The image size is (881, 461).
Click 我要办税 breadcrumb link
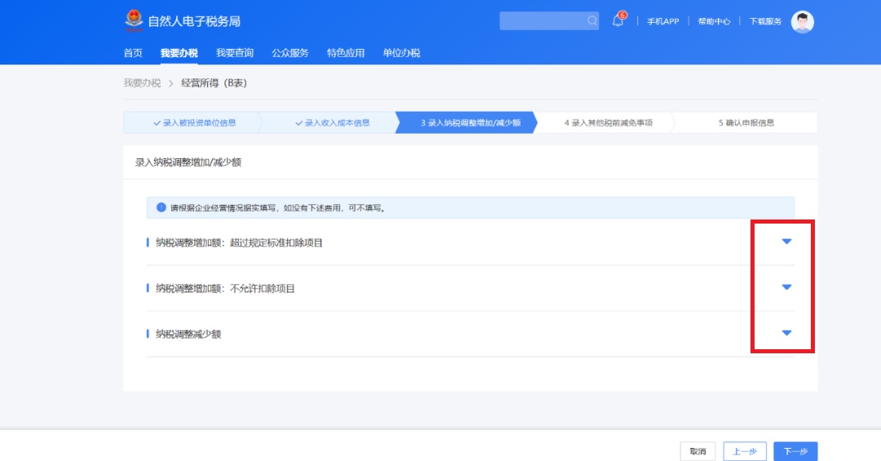[142, 83]
